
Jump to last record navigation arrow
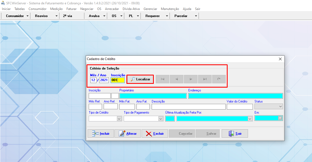tap(205, 79)
